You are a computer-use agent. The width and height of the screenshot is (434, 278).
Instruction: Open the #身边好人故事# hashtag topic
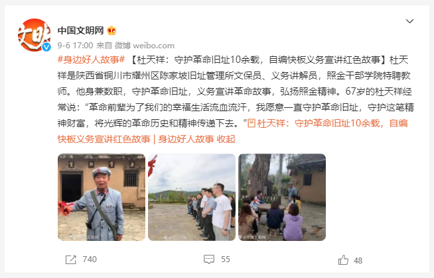coord(92,60)
